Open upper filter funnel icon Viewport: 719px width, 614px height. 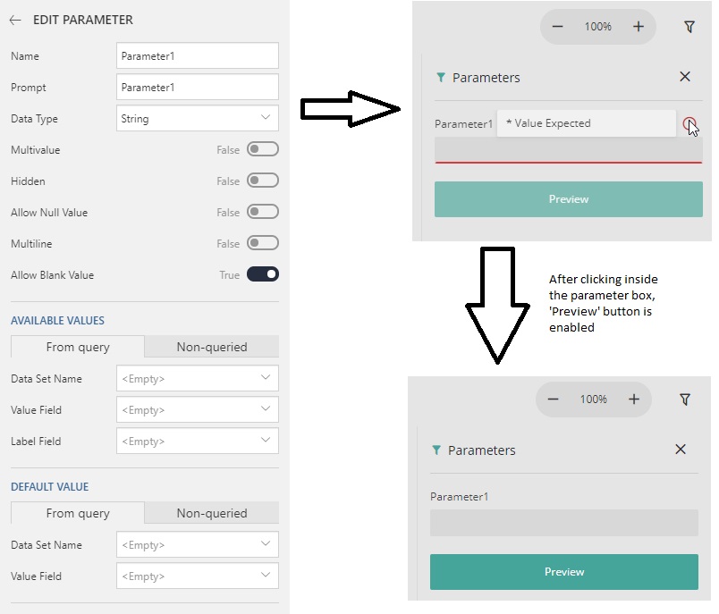coord(689,27)
